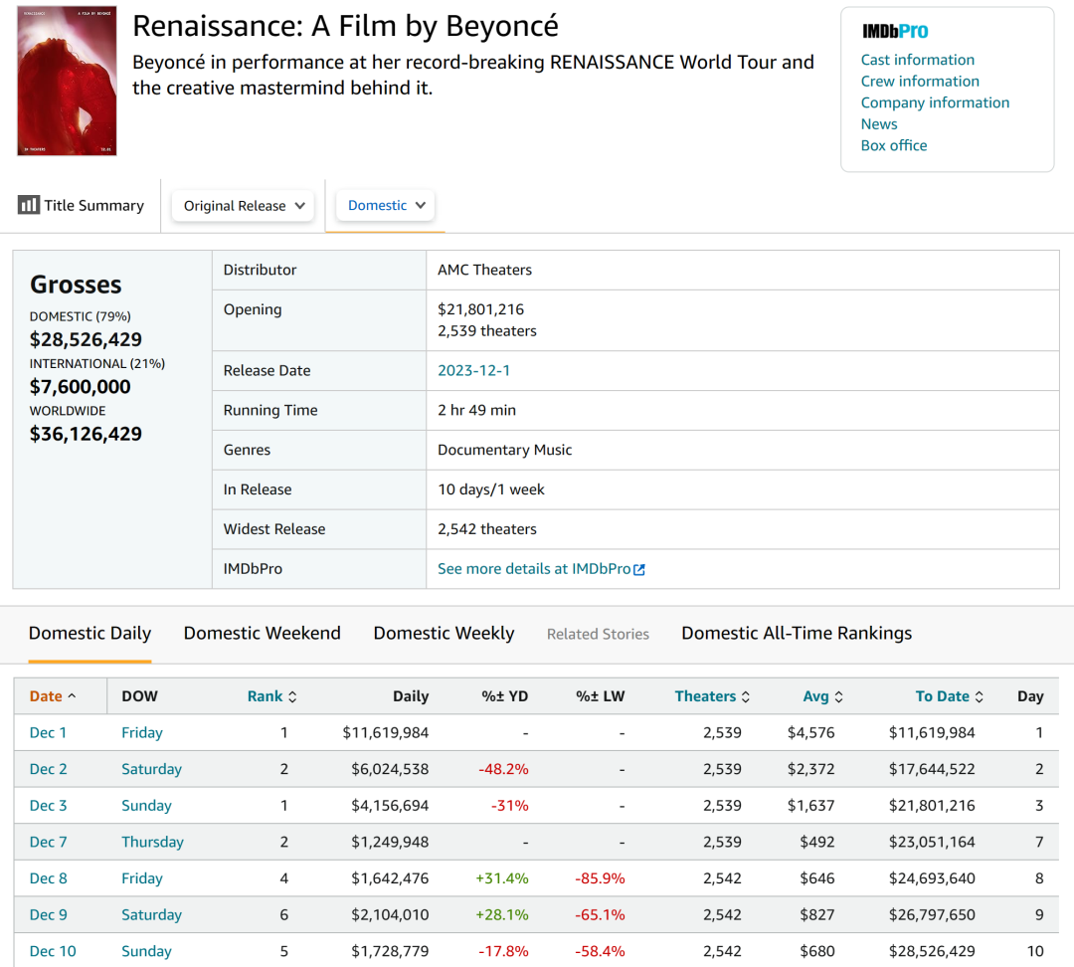Click the Saturday link in Dec 2 row

(x=151, y=769)
